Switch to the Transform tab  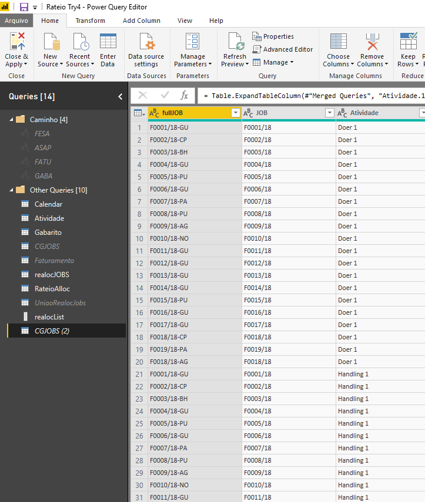tap(91, 21)
